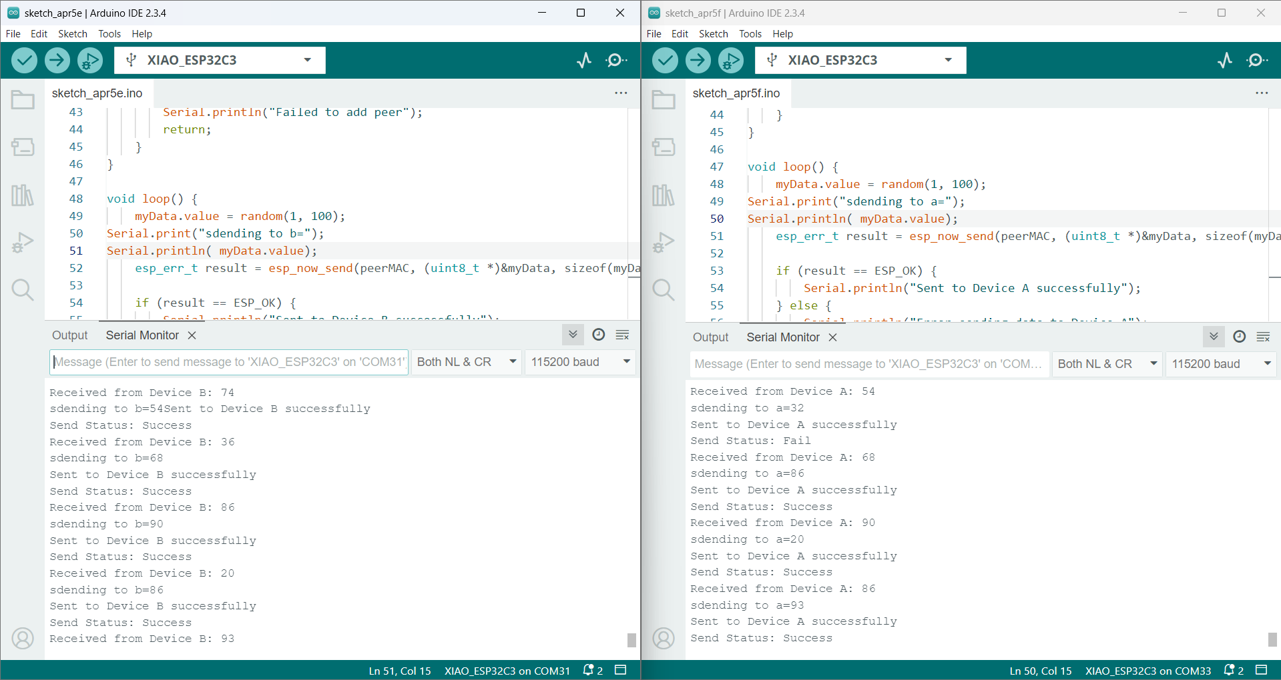Toggle timestamp in sketch_apr5e Serial Monitor
Image resolution: width=1281 pixels, height=680 pixels.
(599, 335)
